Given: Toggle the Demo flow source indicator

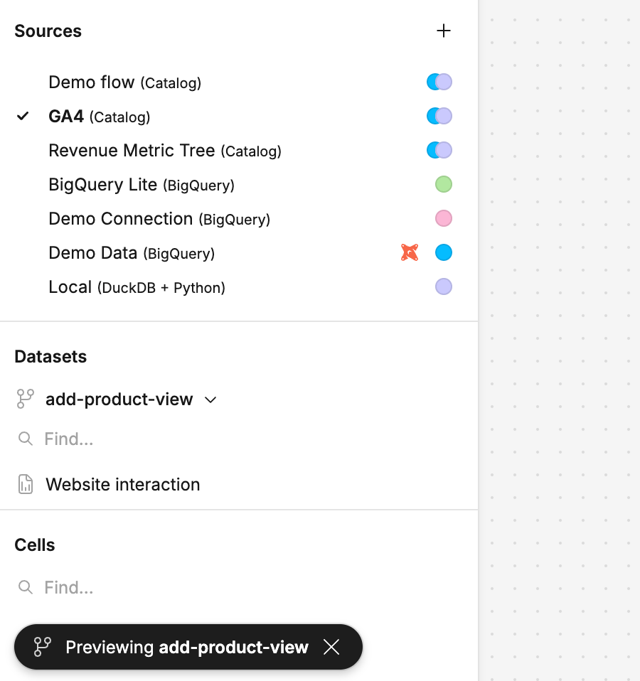Looking at the screenshot, I should pos(439,82).
